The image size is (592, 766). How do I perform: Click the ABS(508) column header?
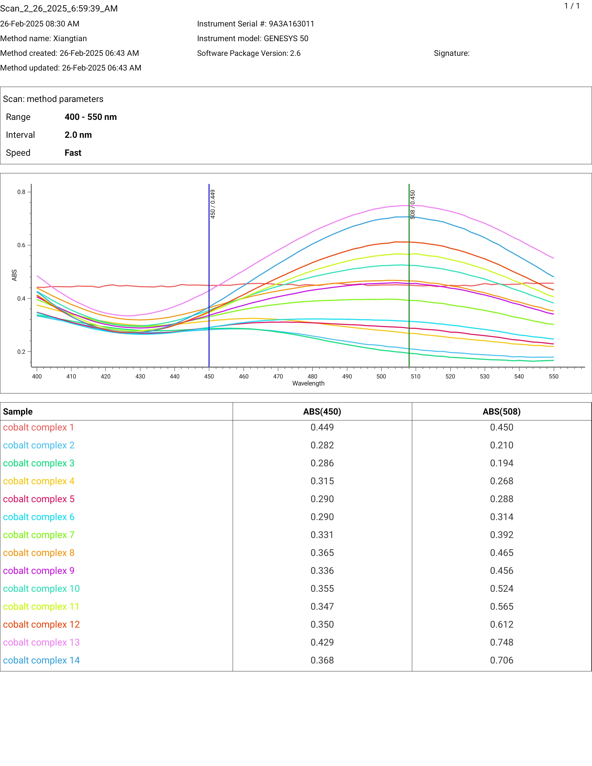pos(502,411)
